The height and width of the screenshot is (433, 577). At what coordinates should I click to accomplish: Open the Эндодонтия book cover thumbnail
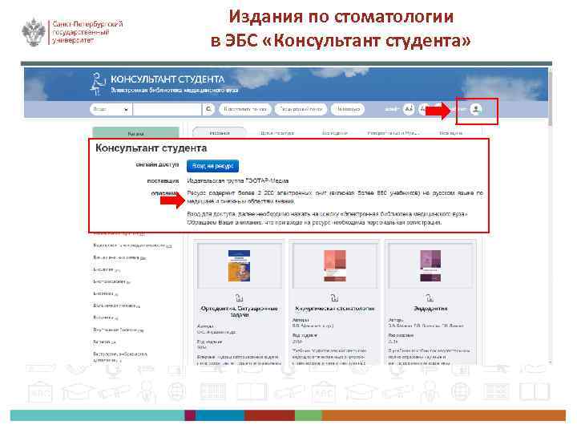[x=430, y=266]
